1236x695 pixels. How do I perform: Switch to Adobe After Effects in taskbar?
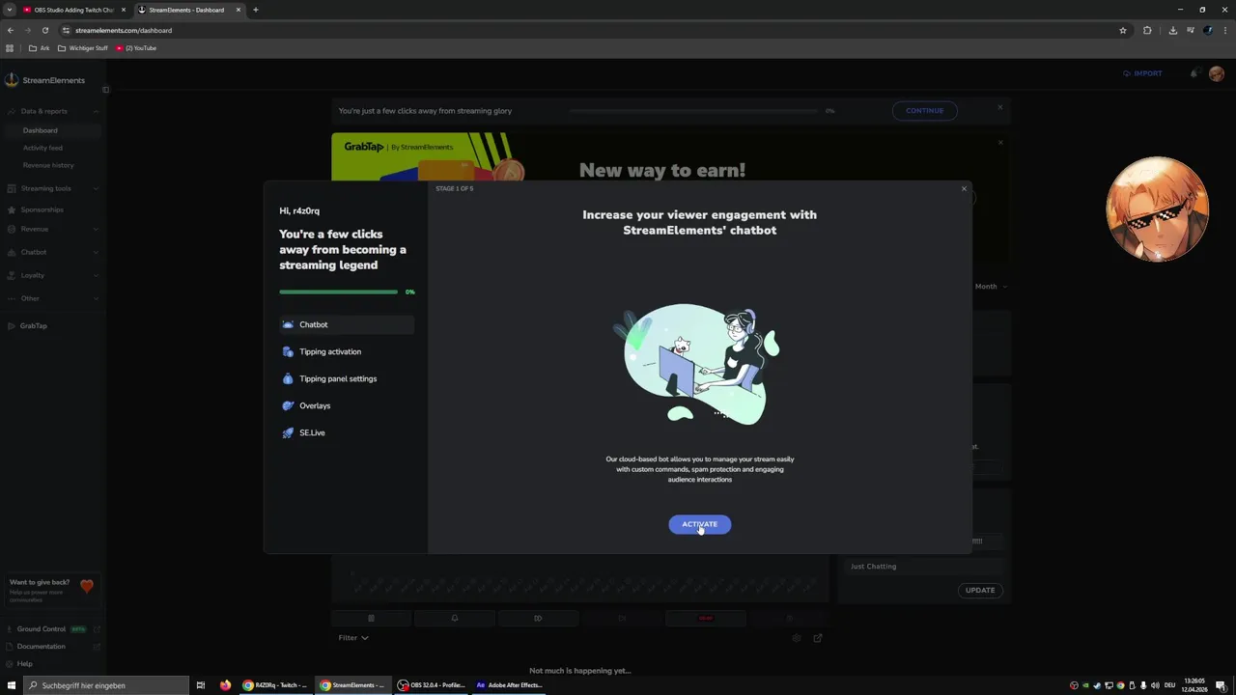click(509, 685)
